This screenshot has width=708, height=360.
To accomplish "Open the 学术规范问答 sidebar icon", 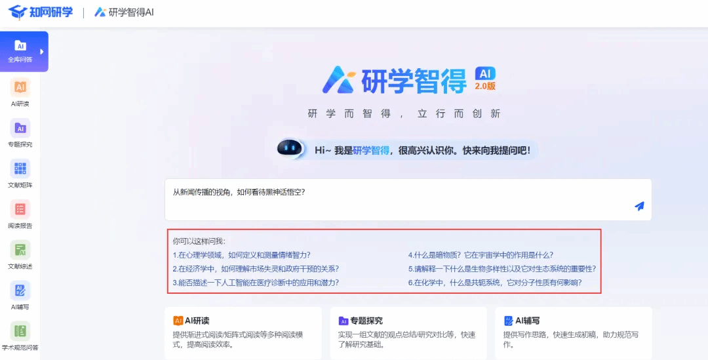I will [x=20, y=331].
